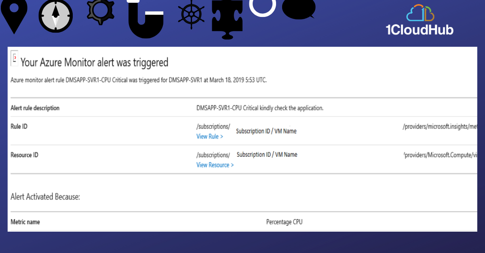The height and width of the screenshot is (253, 485).
Task: Click the ship's helm wheel icon
Action: pyautogui.click(x=191, y=15)
